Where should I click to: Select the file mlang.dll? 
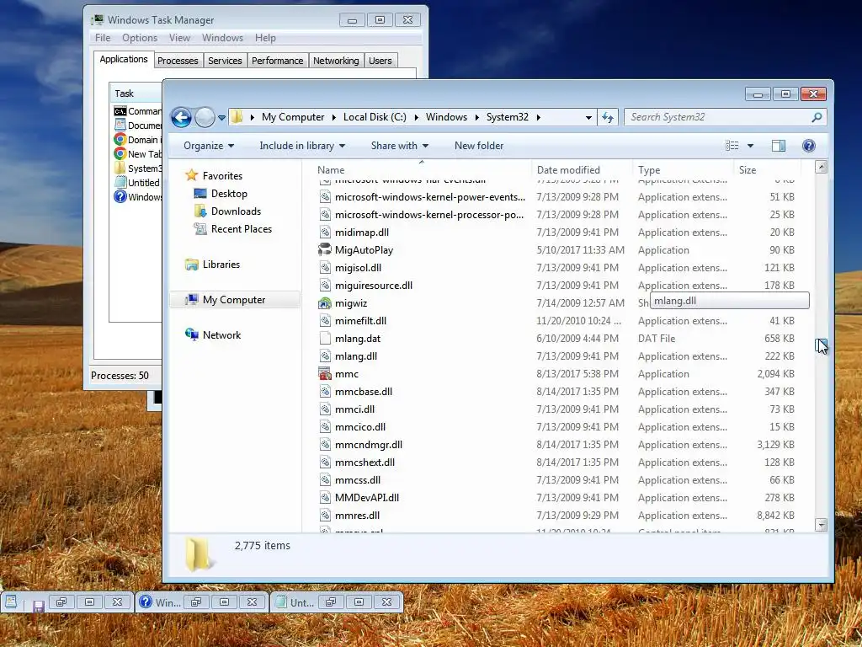[356, 356]
